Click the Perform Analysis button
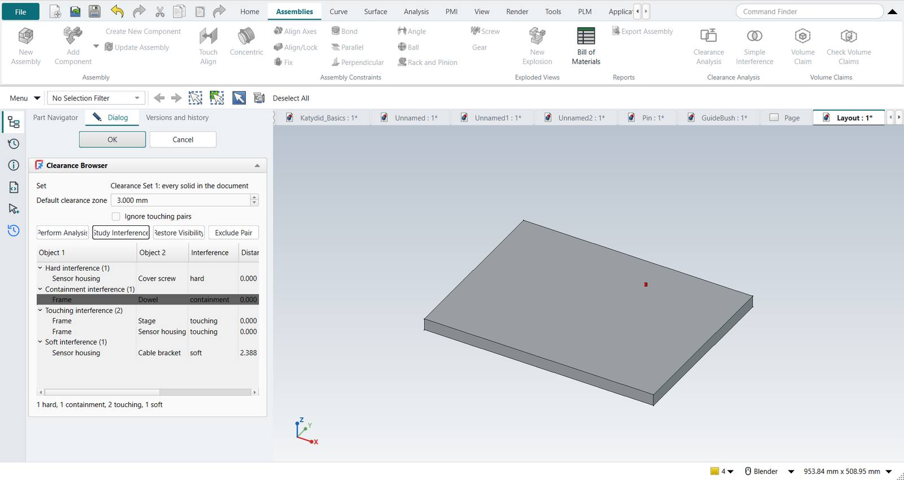The width and height of the screenshot is (904, 480). [63, 233]
